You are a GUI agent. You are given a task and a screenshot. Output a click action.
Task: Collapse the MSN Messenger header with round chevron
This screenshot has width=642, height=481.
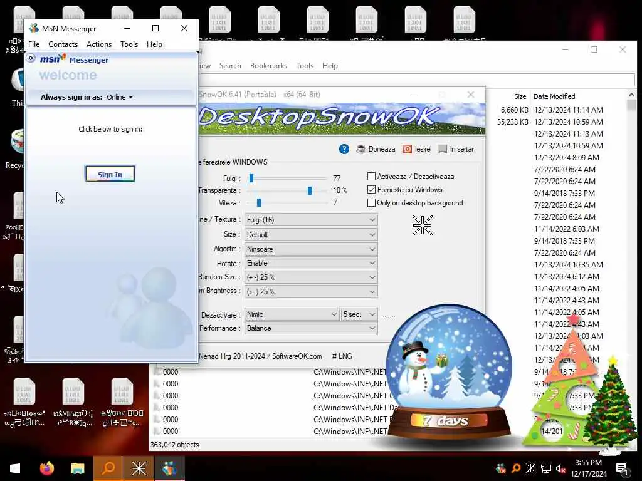coord(31,58)
